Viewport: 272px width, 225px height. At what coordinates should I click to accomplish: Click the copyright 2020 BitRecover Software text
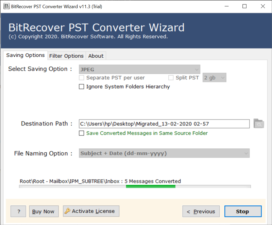[88, 37]
